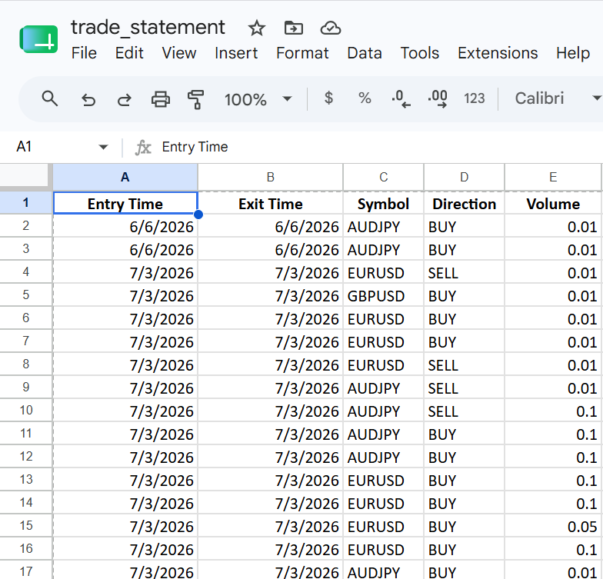
Task: Click the 0.1 volume cell in row 12
Action: click(x=553, y=457)
